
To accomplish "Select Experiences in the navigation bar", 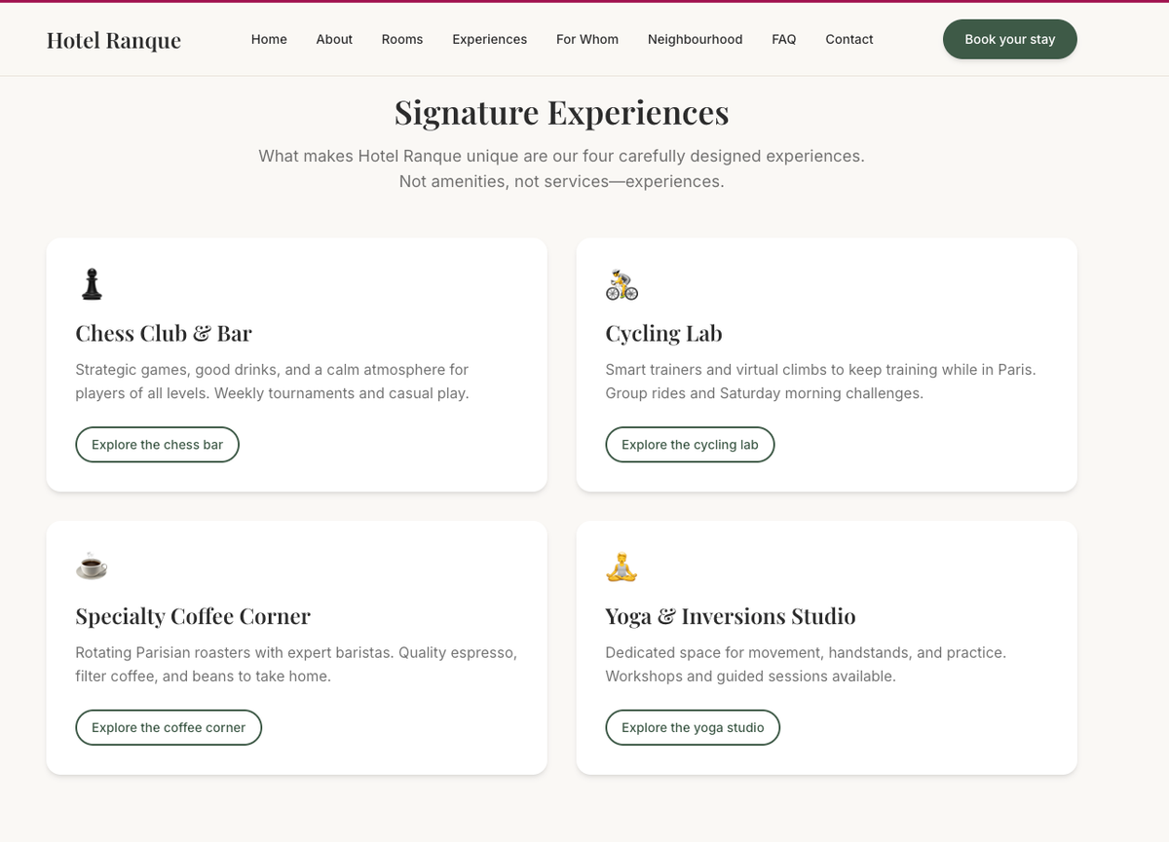I will [x=489, y=39].
